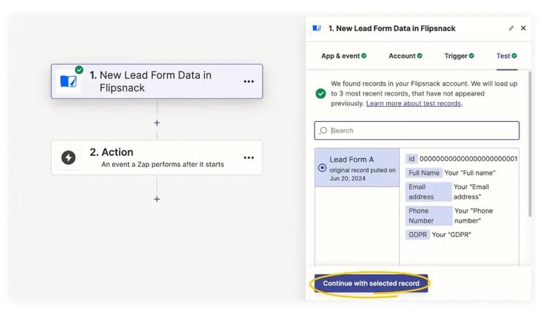Close the New Lead Form Data panel

(x=523, y=28)
